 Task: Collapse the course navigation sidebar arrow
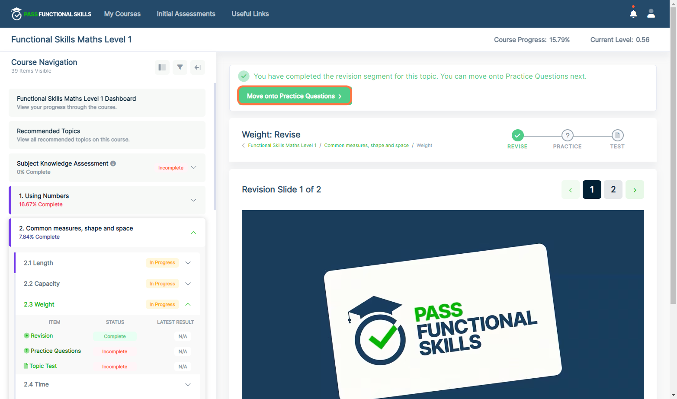pyautogui.click(x=198, y=67)
